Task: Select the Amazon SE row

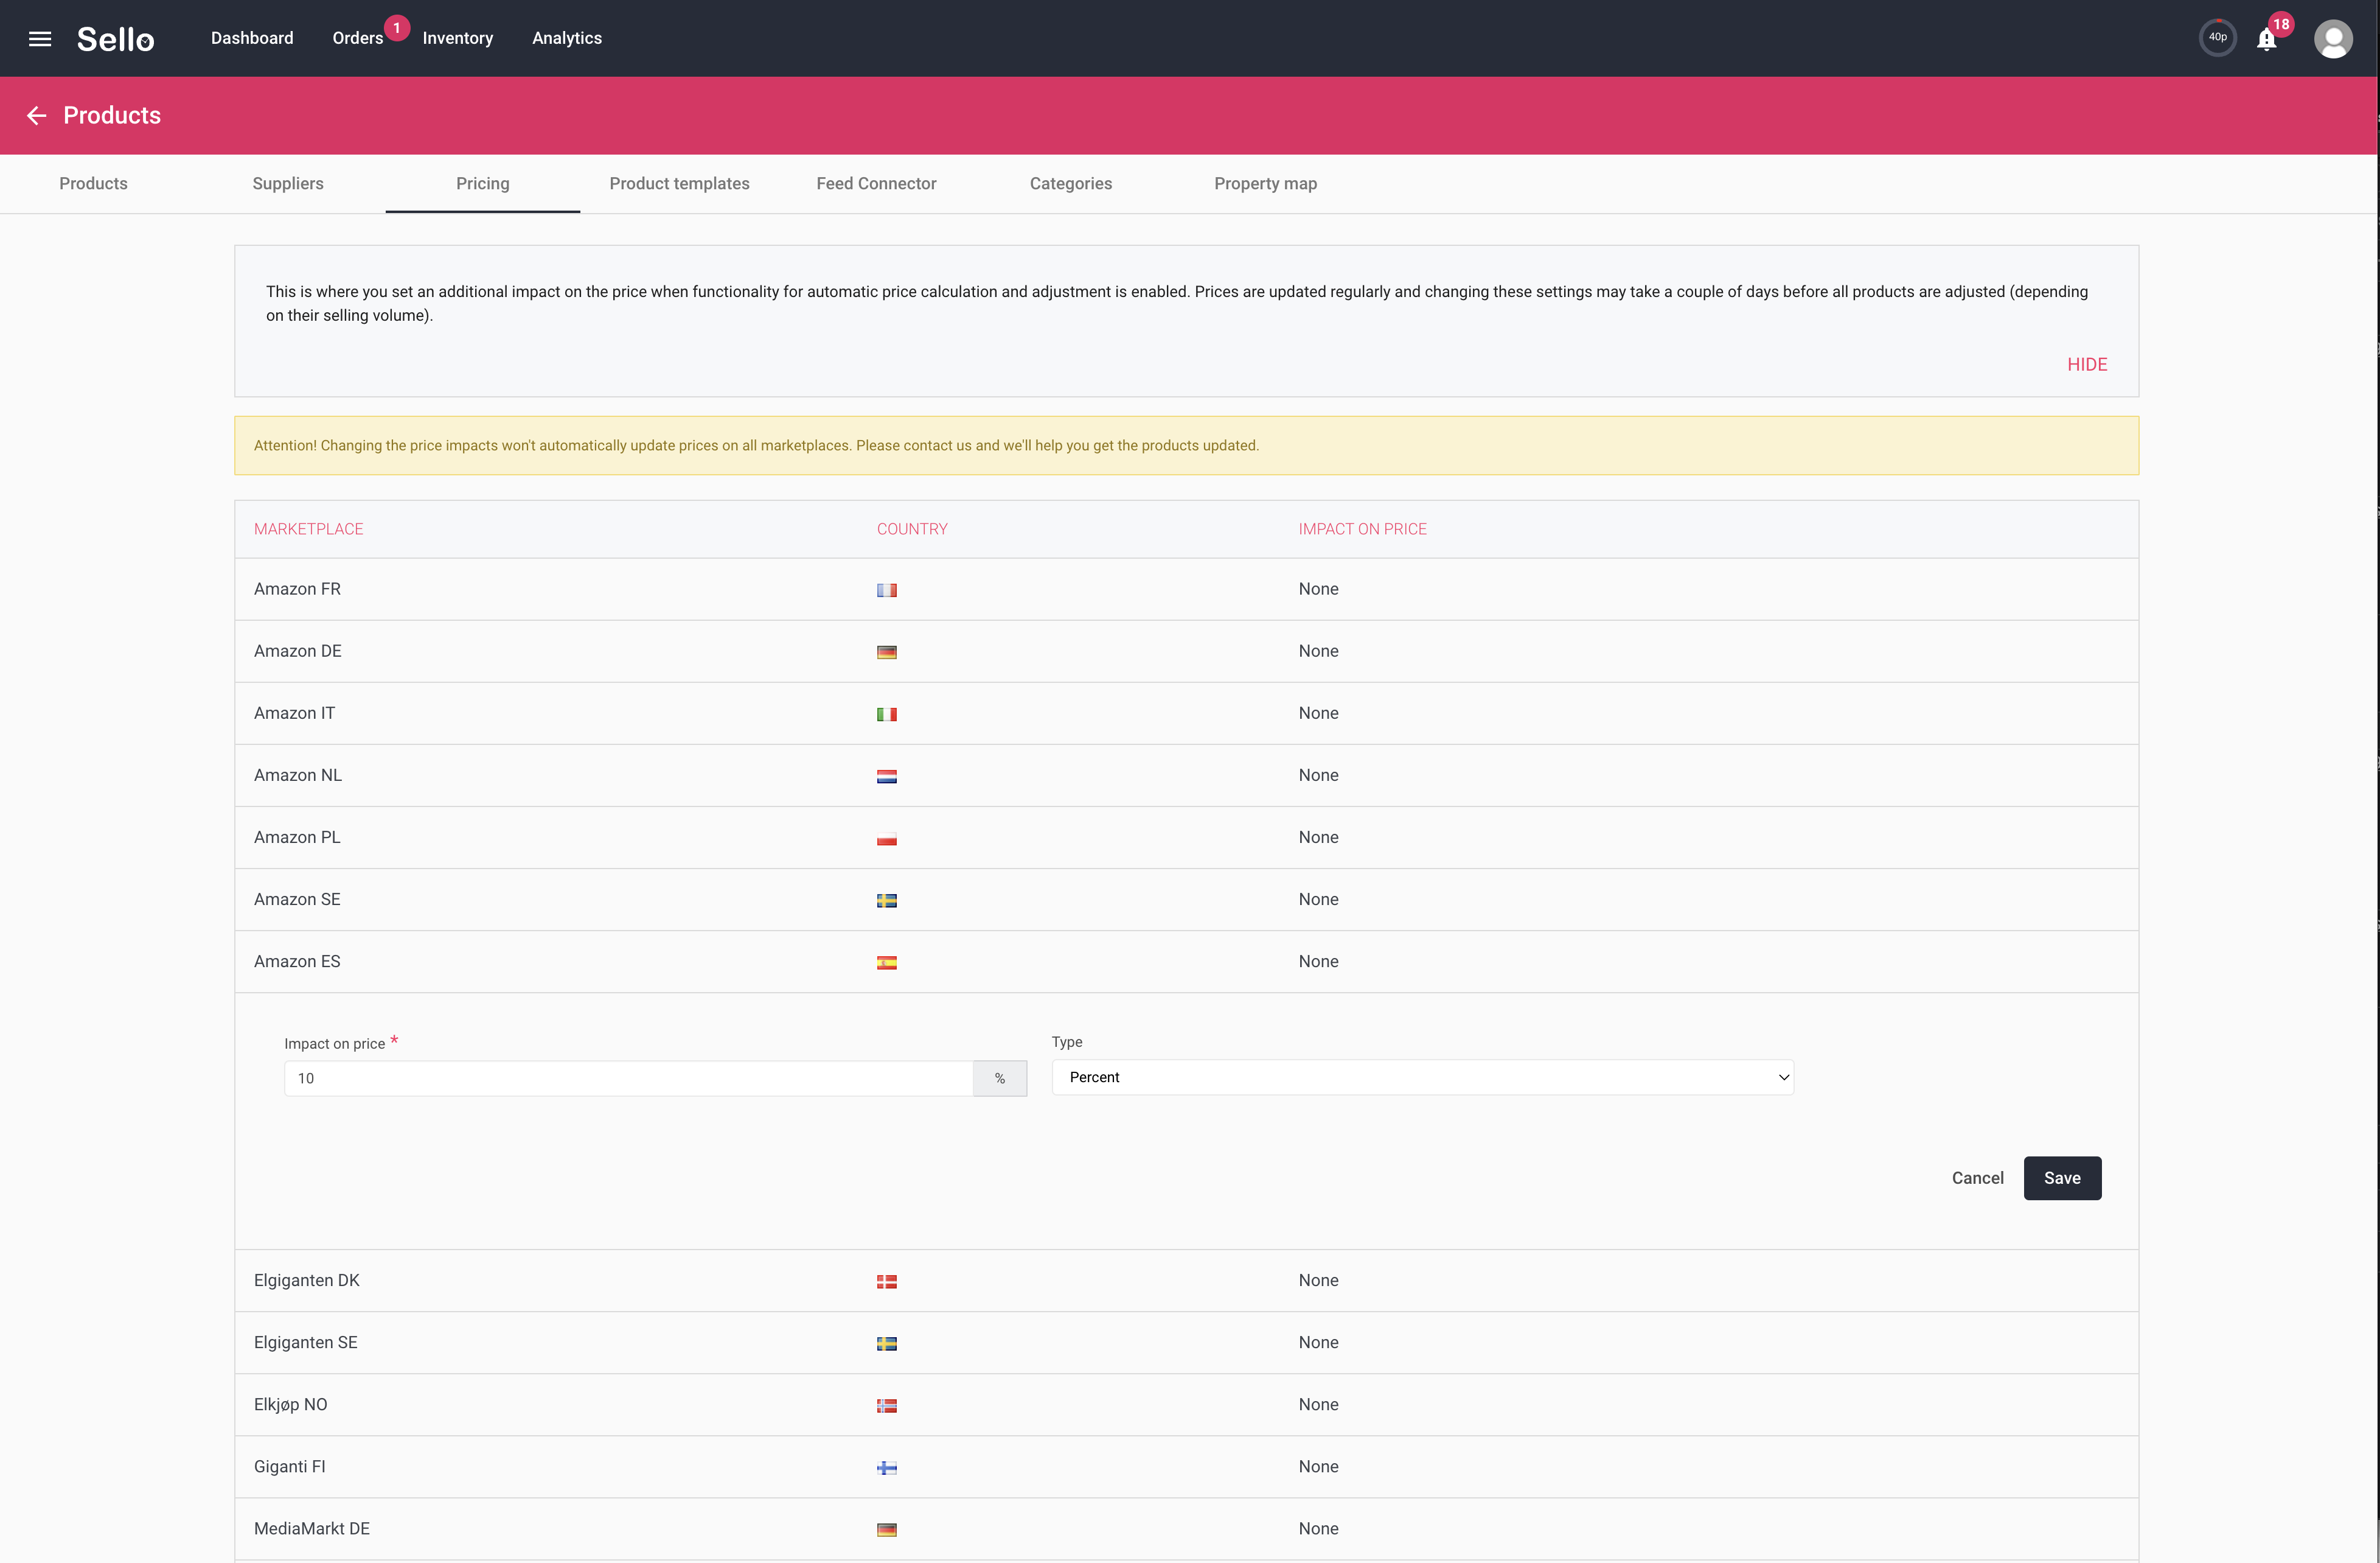Action: click(1186, 900)
